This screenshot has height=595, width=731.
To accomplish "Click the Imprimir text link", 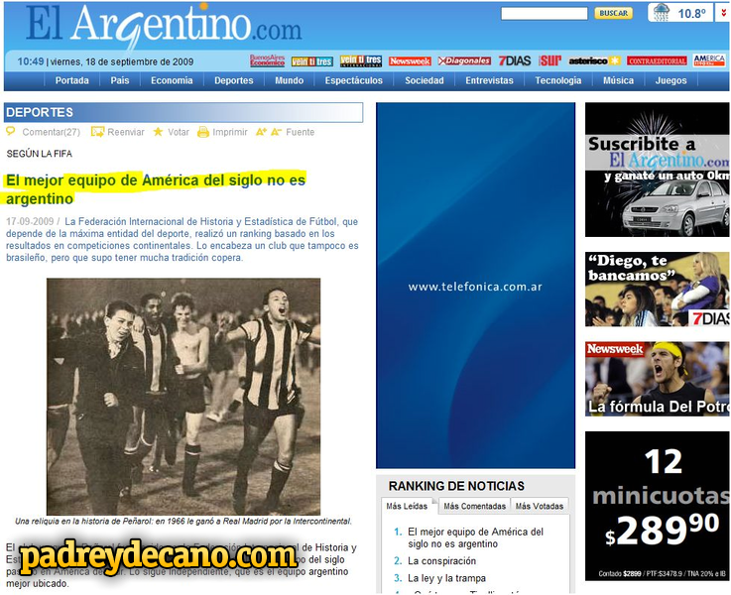I will coord(230,132).
